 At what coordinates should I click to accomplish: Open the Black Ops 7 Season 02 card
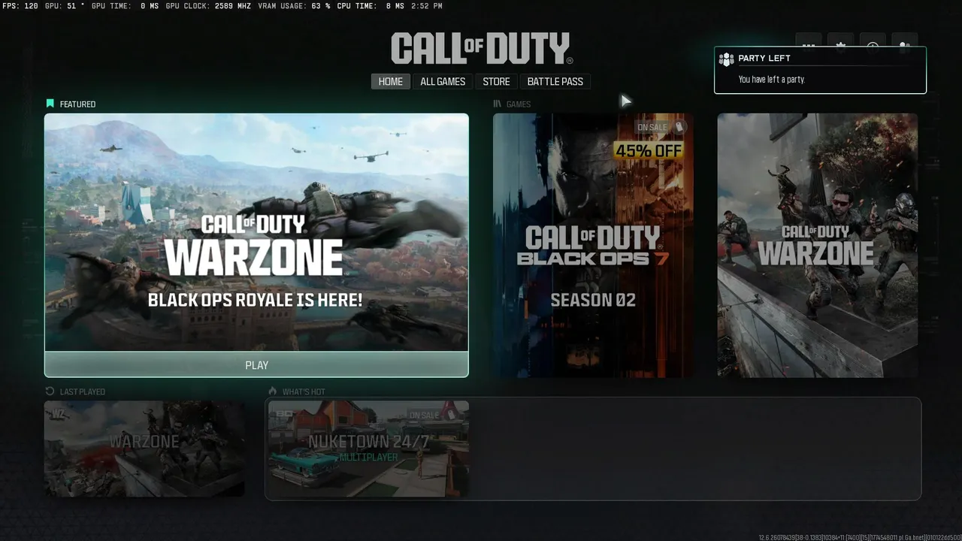(593, 245)
